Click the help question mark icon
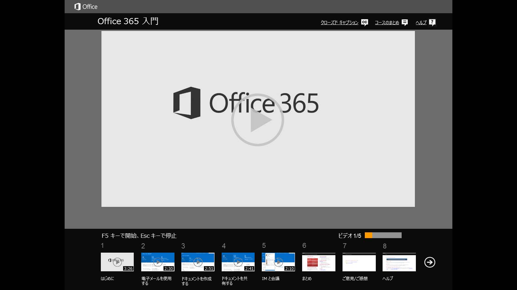The image size is (517, 290). pyautogui.click(x=432, y=22)
